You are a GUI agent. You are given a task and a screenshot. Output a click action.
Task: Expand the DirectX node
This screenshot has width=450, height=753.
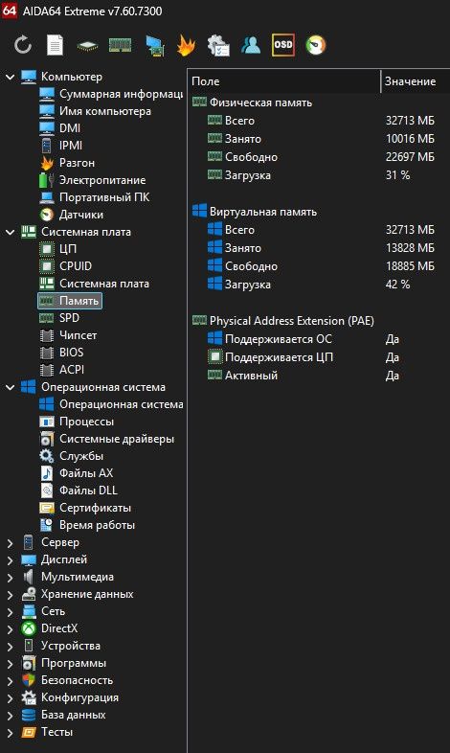coord(11,629)
